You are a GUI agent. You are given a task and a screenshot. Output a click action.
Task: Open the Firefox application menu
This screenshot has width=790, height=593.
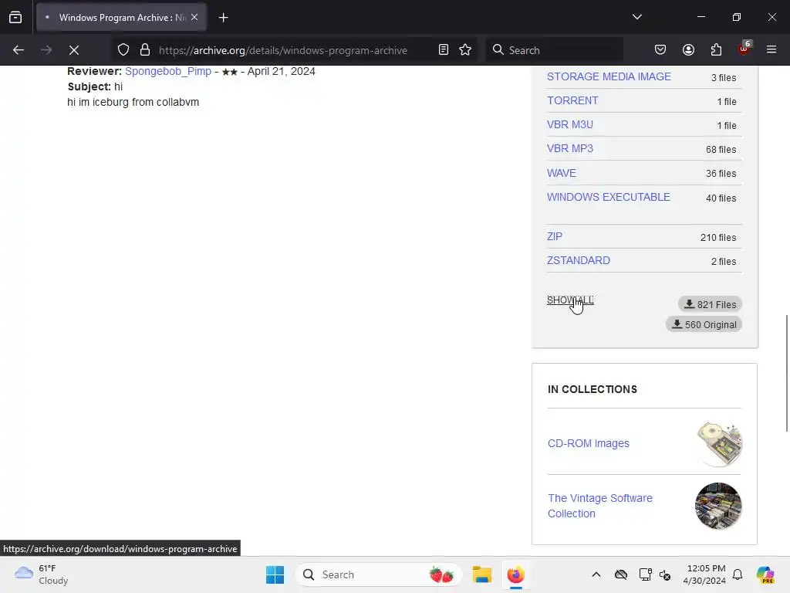point(771,50)
